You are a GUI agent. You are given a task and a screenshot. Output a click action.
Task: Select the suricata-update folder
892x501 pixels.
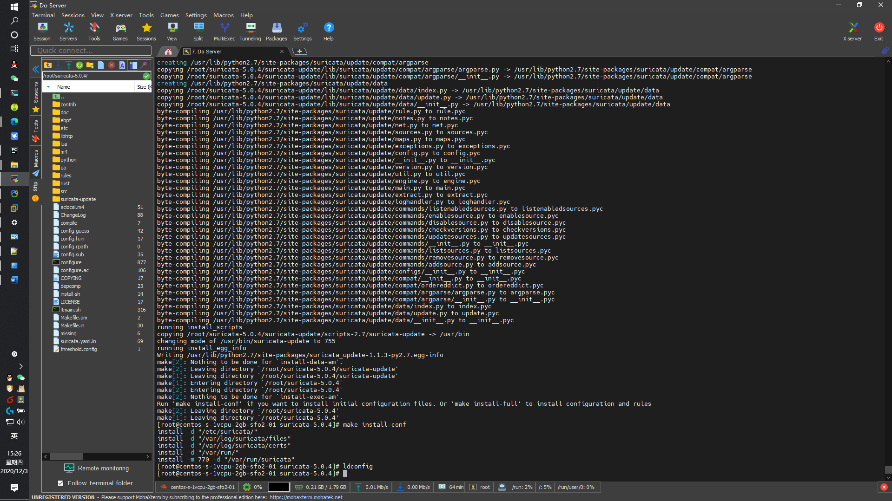[74, 199]
